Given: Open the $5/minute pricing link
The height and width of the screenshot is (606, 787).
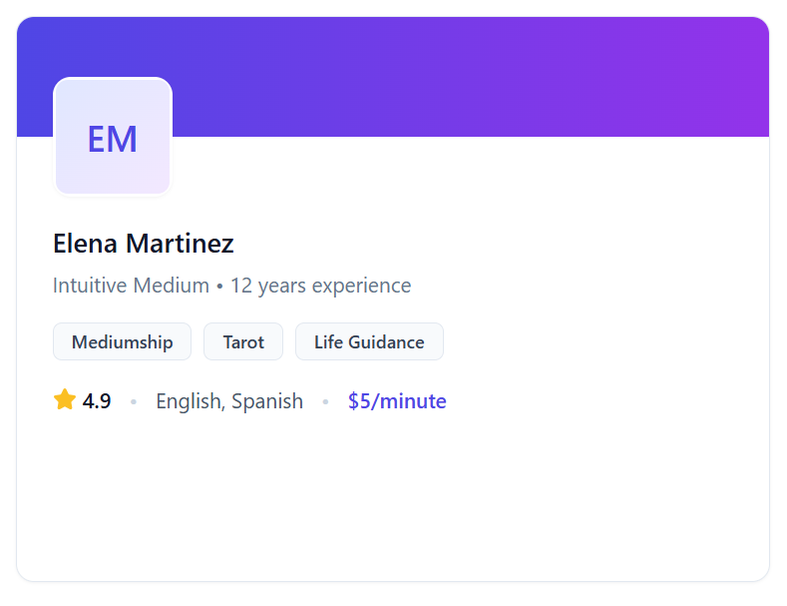Looking at the screenshot, I should click(x=397, y=401).
